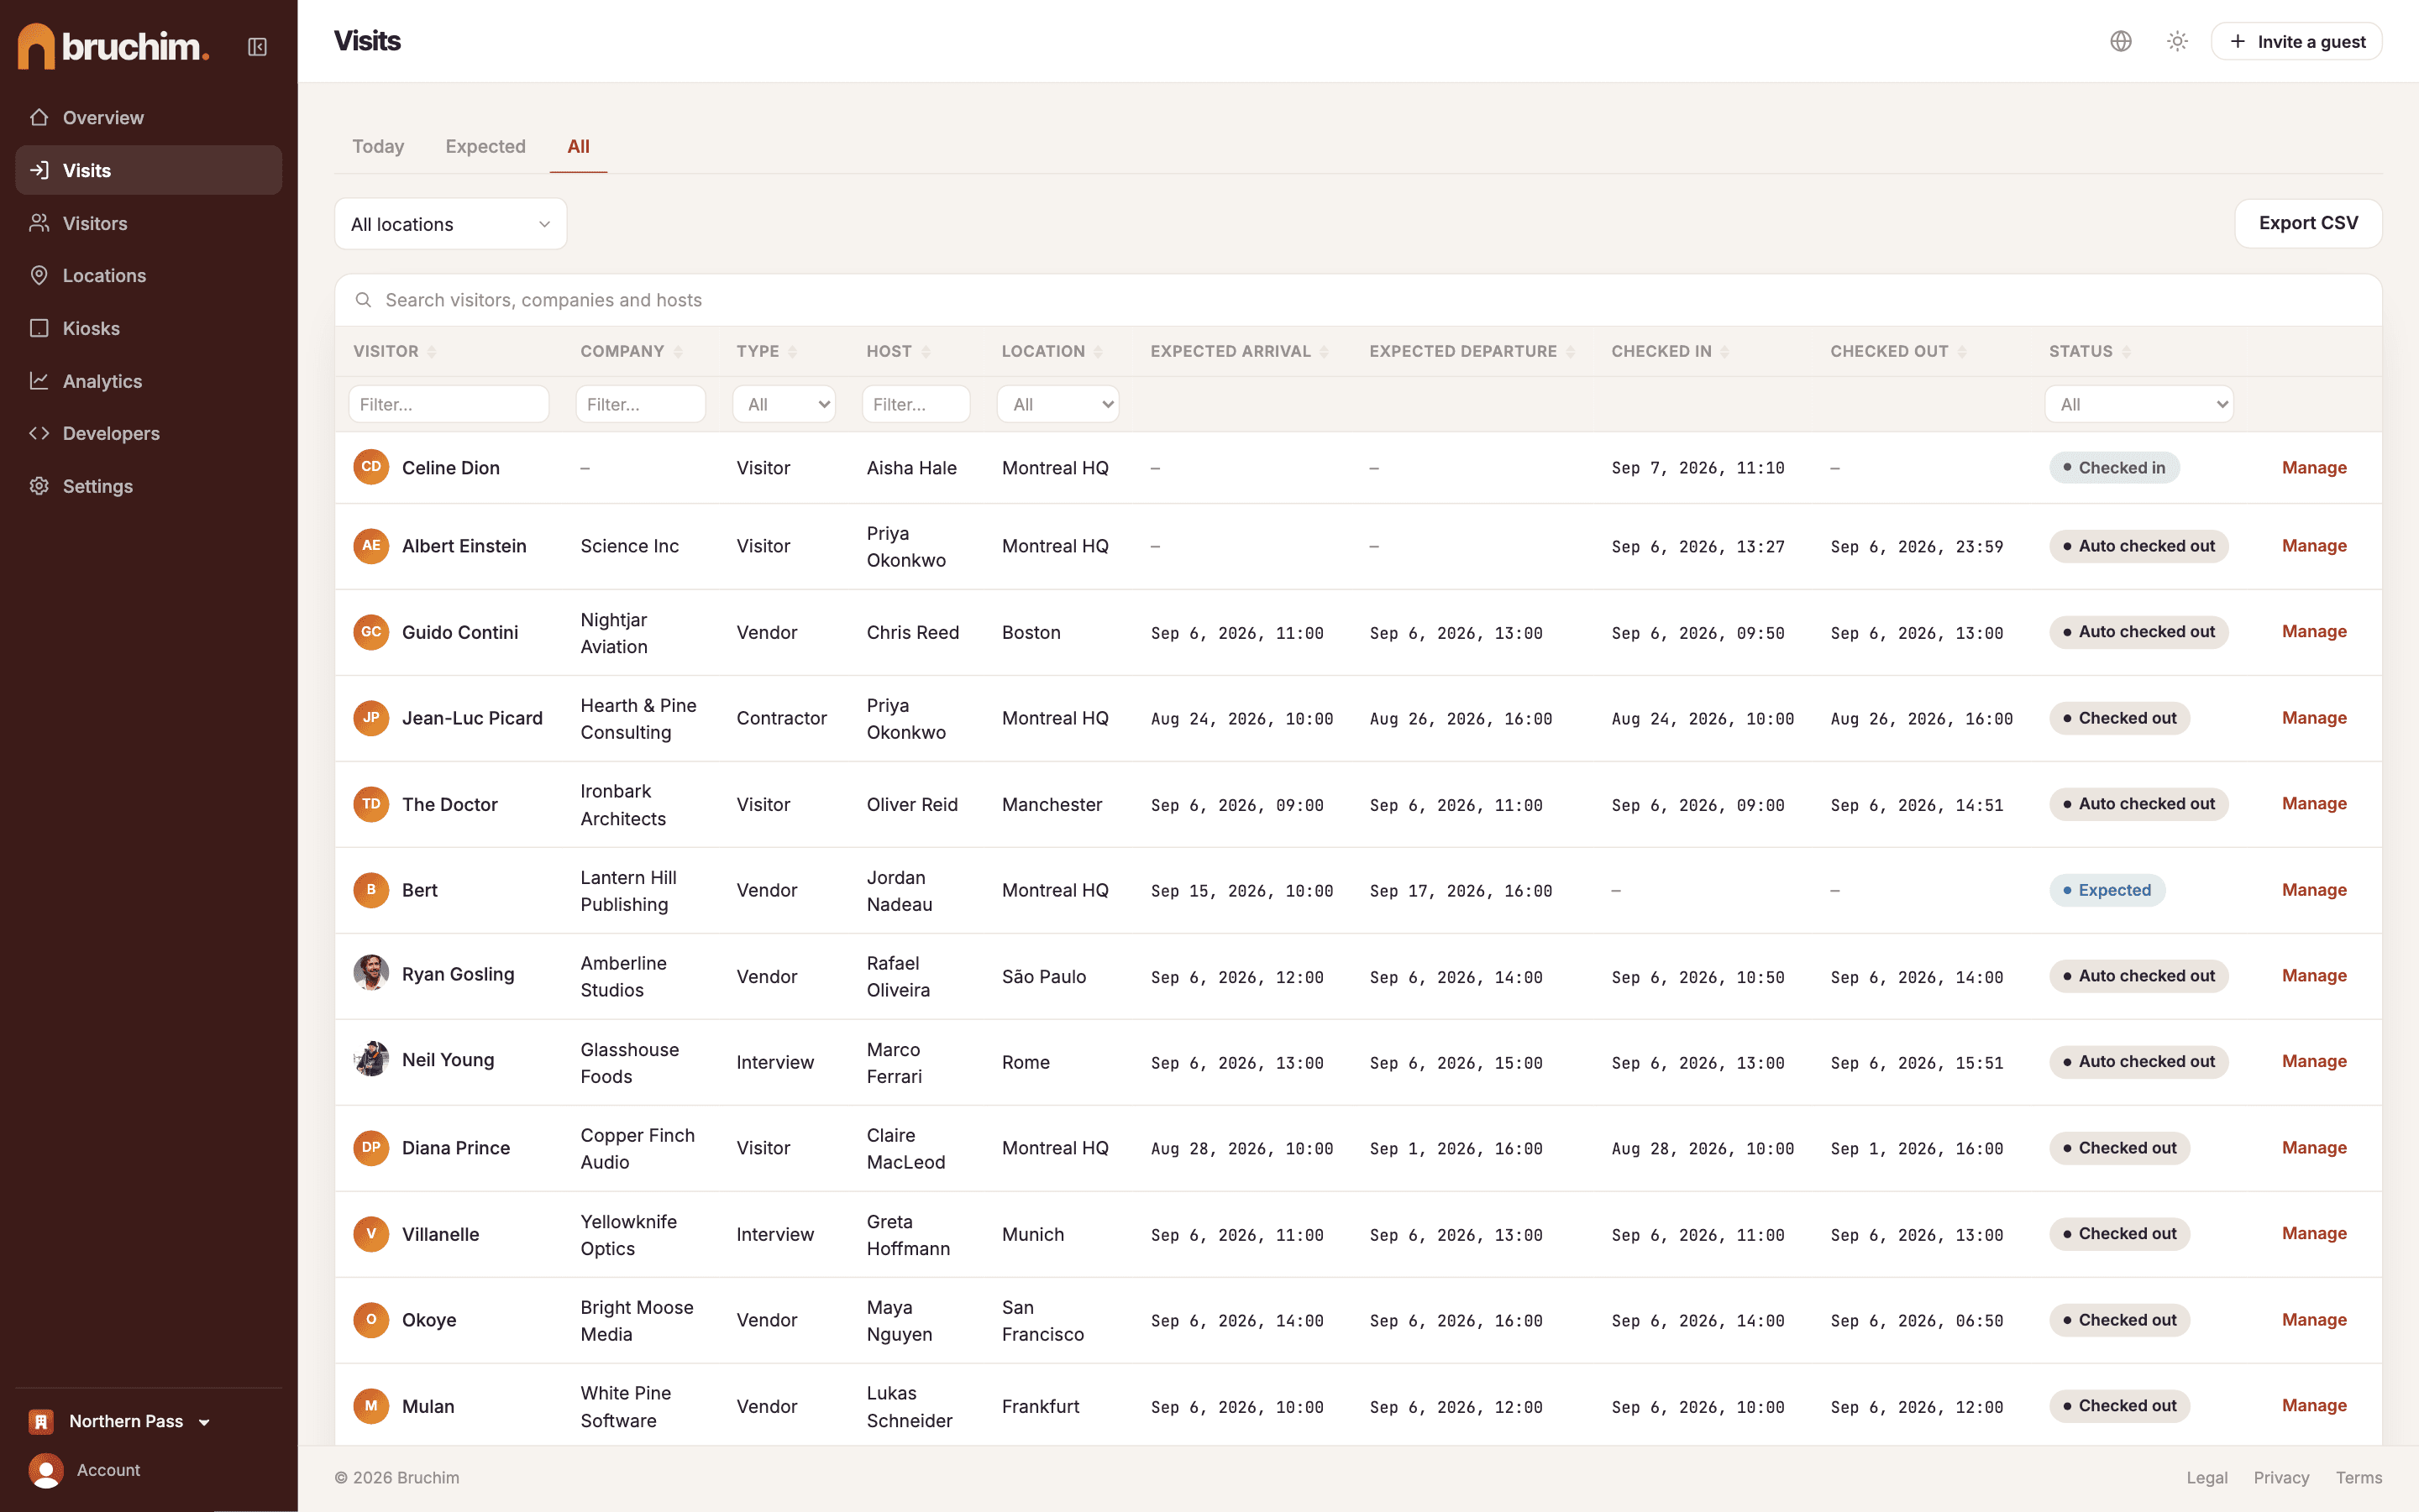Image resolution: width=2419 pixels, height=1512 pixels.
Task: Open the Visitors section in the sidebar
Action: click(148, 223)
